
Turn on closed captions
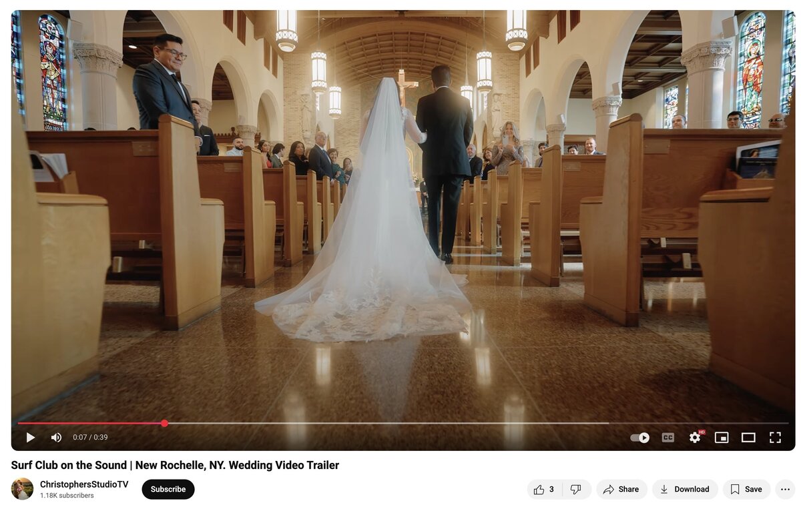(667, 438)
